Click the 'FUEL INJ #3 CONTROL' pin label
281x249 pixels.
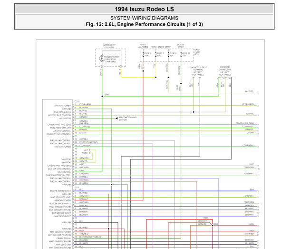click(60, 181)
